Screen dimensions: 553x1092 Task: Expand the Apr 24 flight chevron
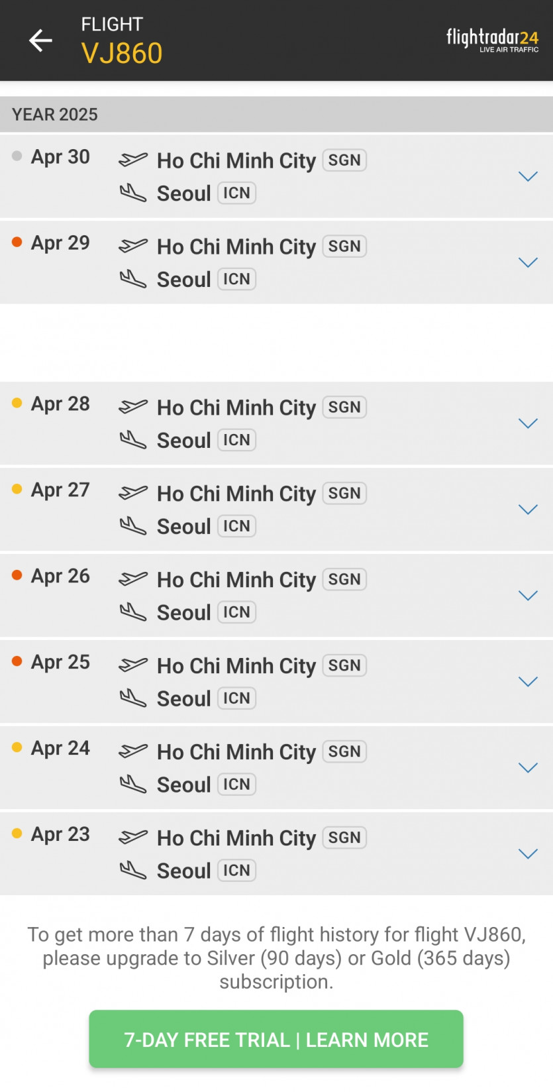pyautogui.click(x=528, y=768)
